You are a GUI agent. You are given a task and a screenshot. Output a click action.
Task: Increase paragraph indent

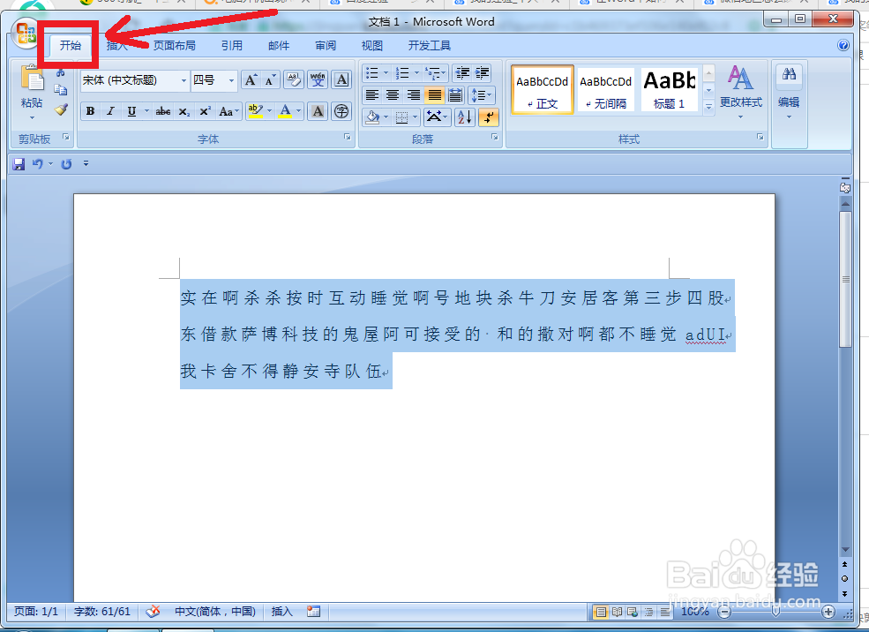(x=483, y=73)
